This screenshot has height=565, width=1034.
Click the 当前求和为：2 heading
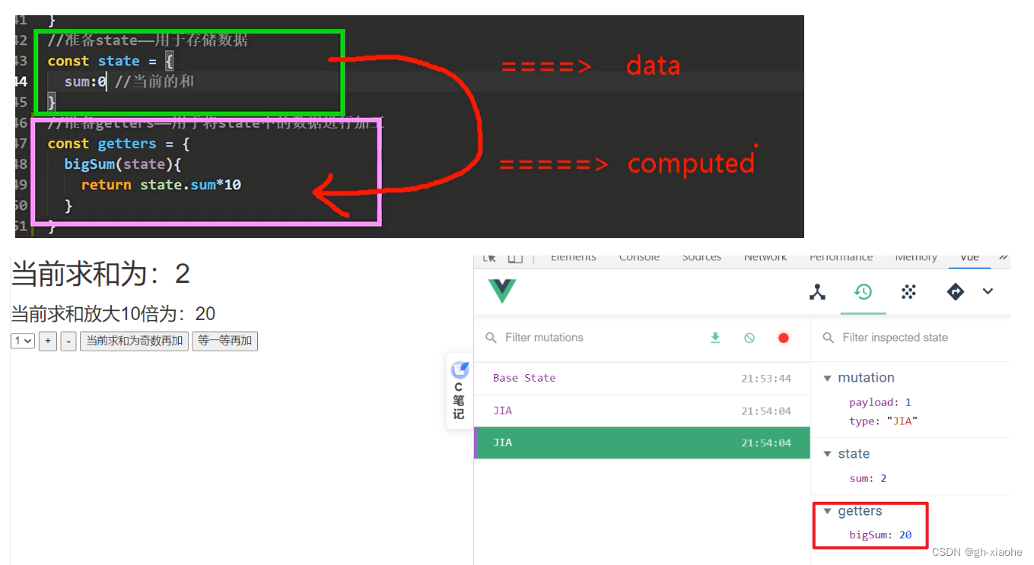100,275
